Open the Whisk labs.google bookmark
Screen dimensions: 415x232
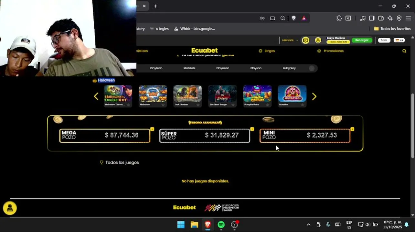coord(195,29)
